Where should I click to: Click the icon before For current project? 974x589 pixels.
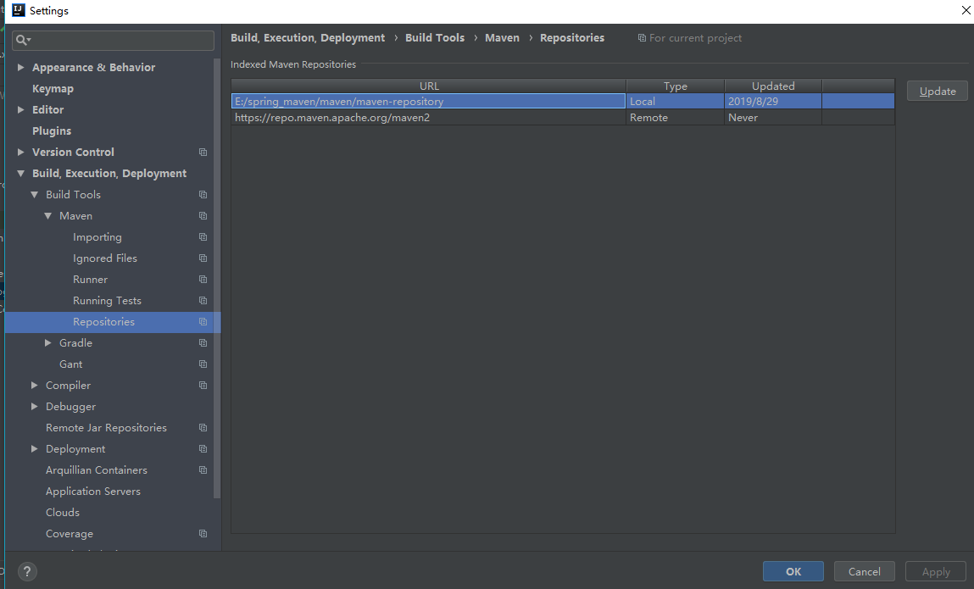coord(642,38)
